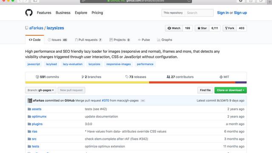
Task: Open Business in the top navigation
Action: [63, 13]
